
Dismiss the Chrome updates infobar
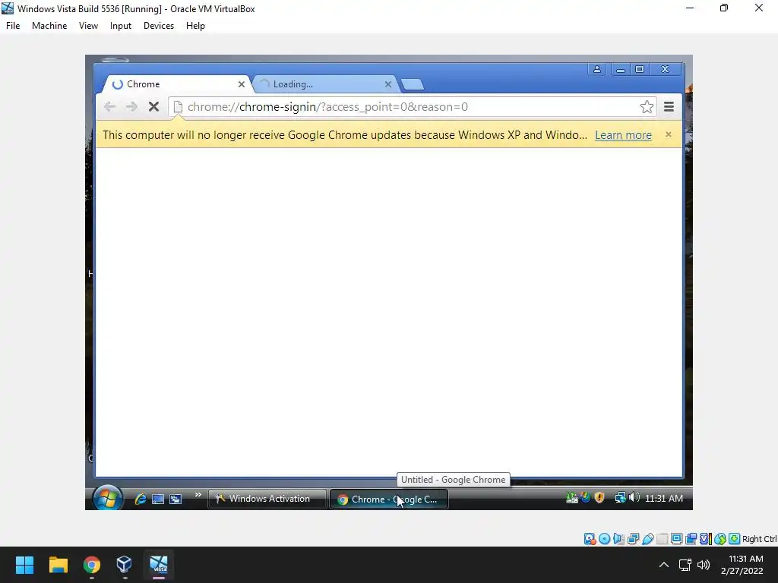[669, 134]
